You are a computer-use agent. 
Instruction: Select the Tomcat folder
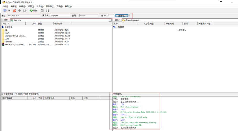tap(8, 42)
